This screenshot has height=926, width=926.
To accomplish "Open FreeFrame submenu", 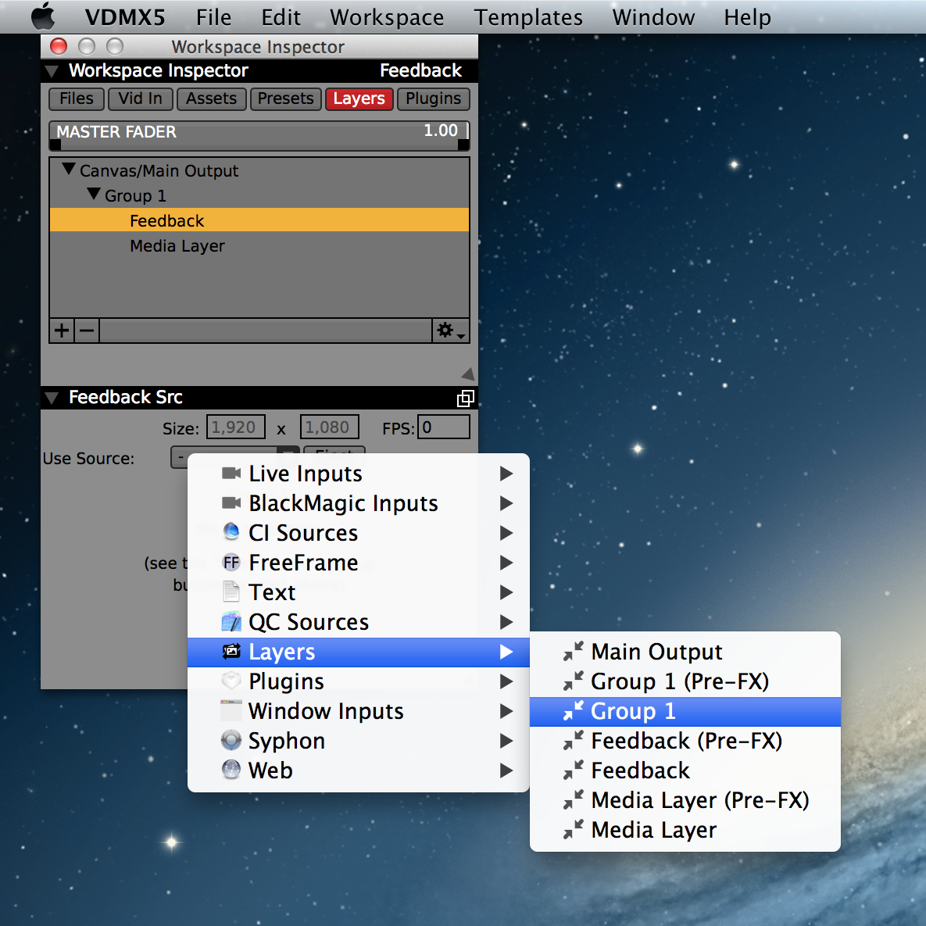I will (358, 563).
